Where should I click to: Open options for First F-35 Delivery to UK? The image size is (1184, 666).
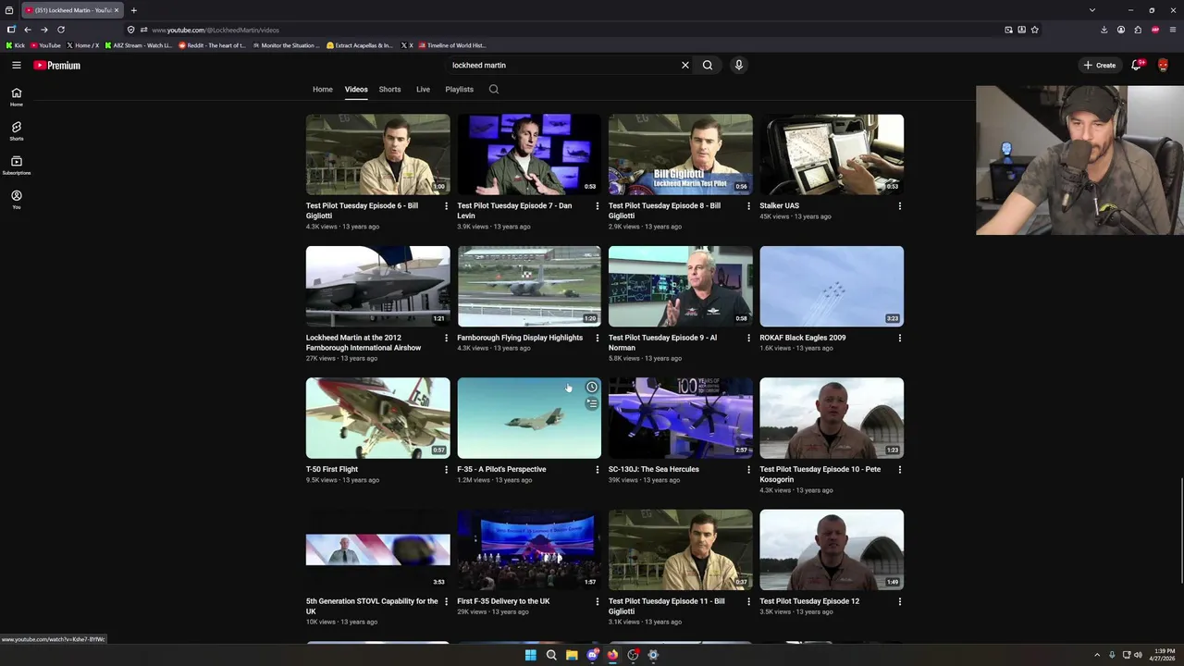597,601
